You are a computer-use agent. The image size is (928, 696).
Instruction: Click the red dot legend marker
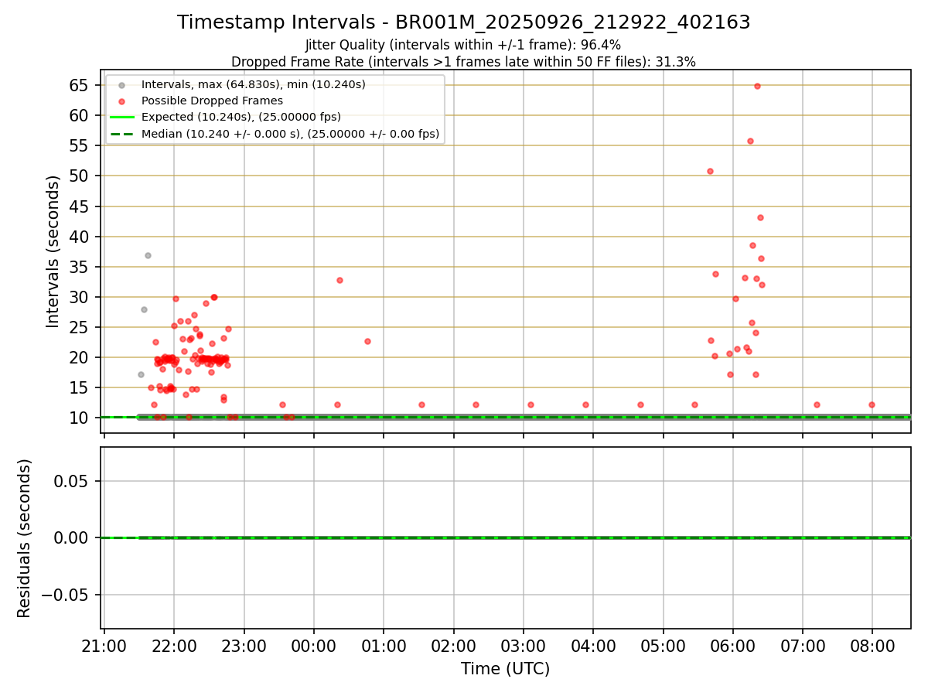tap(121, 101)
